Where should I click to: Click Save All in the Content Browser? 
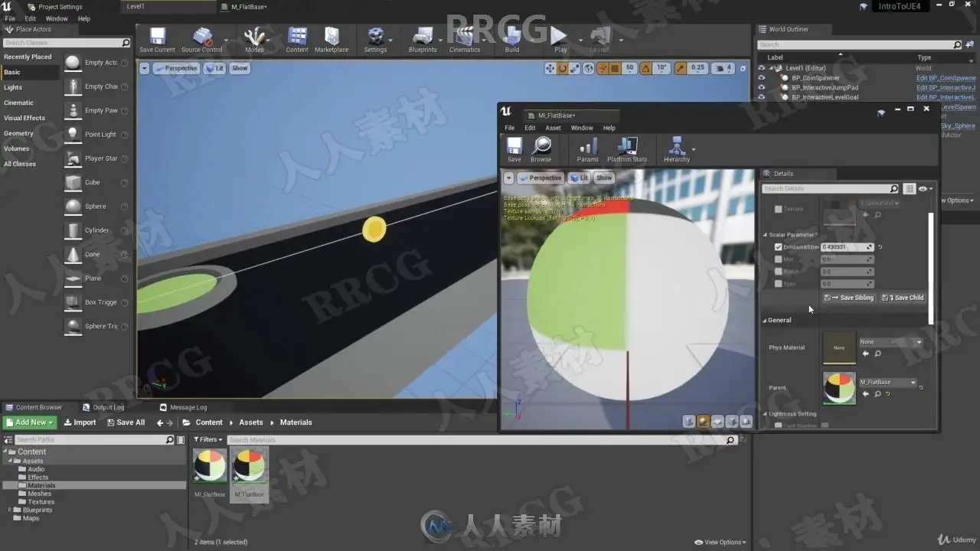click(126, 422)
